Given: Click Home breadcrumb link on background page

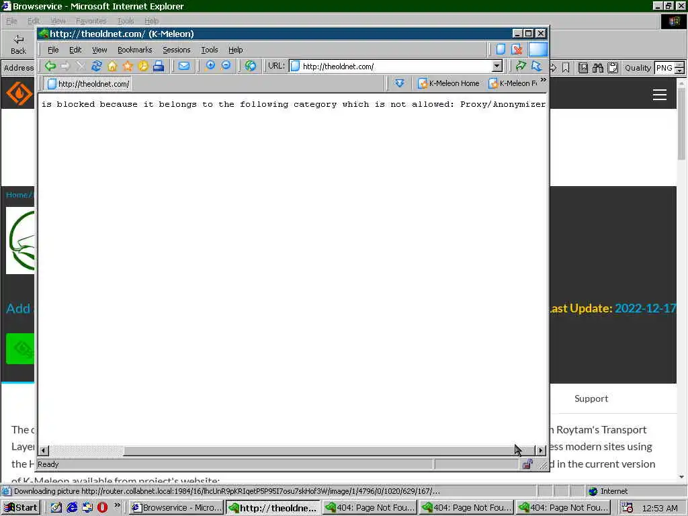Looking at the screenshot, I should (17, 195).
